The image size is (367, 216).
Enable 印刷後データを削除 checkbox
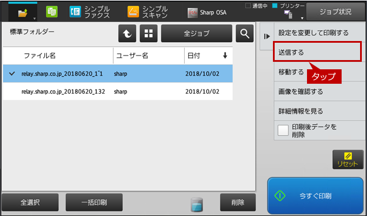283,131
